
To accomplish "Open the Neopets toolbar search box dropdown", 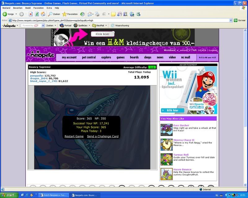I will click(x=43, y=25).
